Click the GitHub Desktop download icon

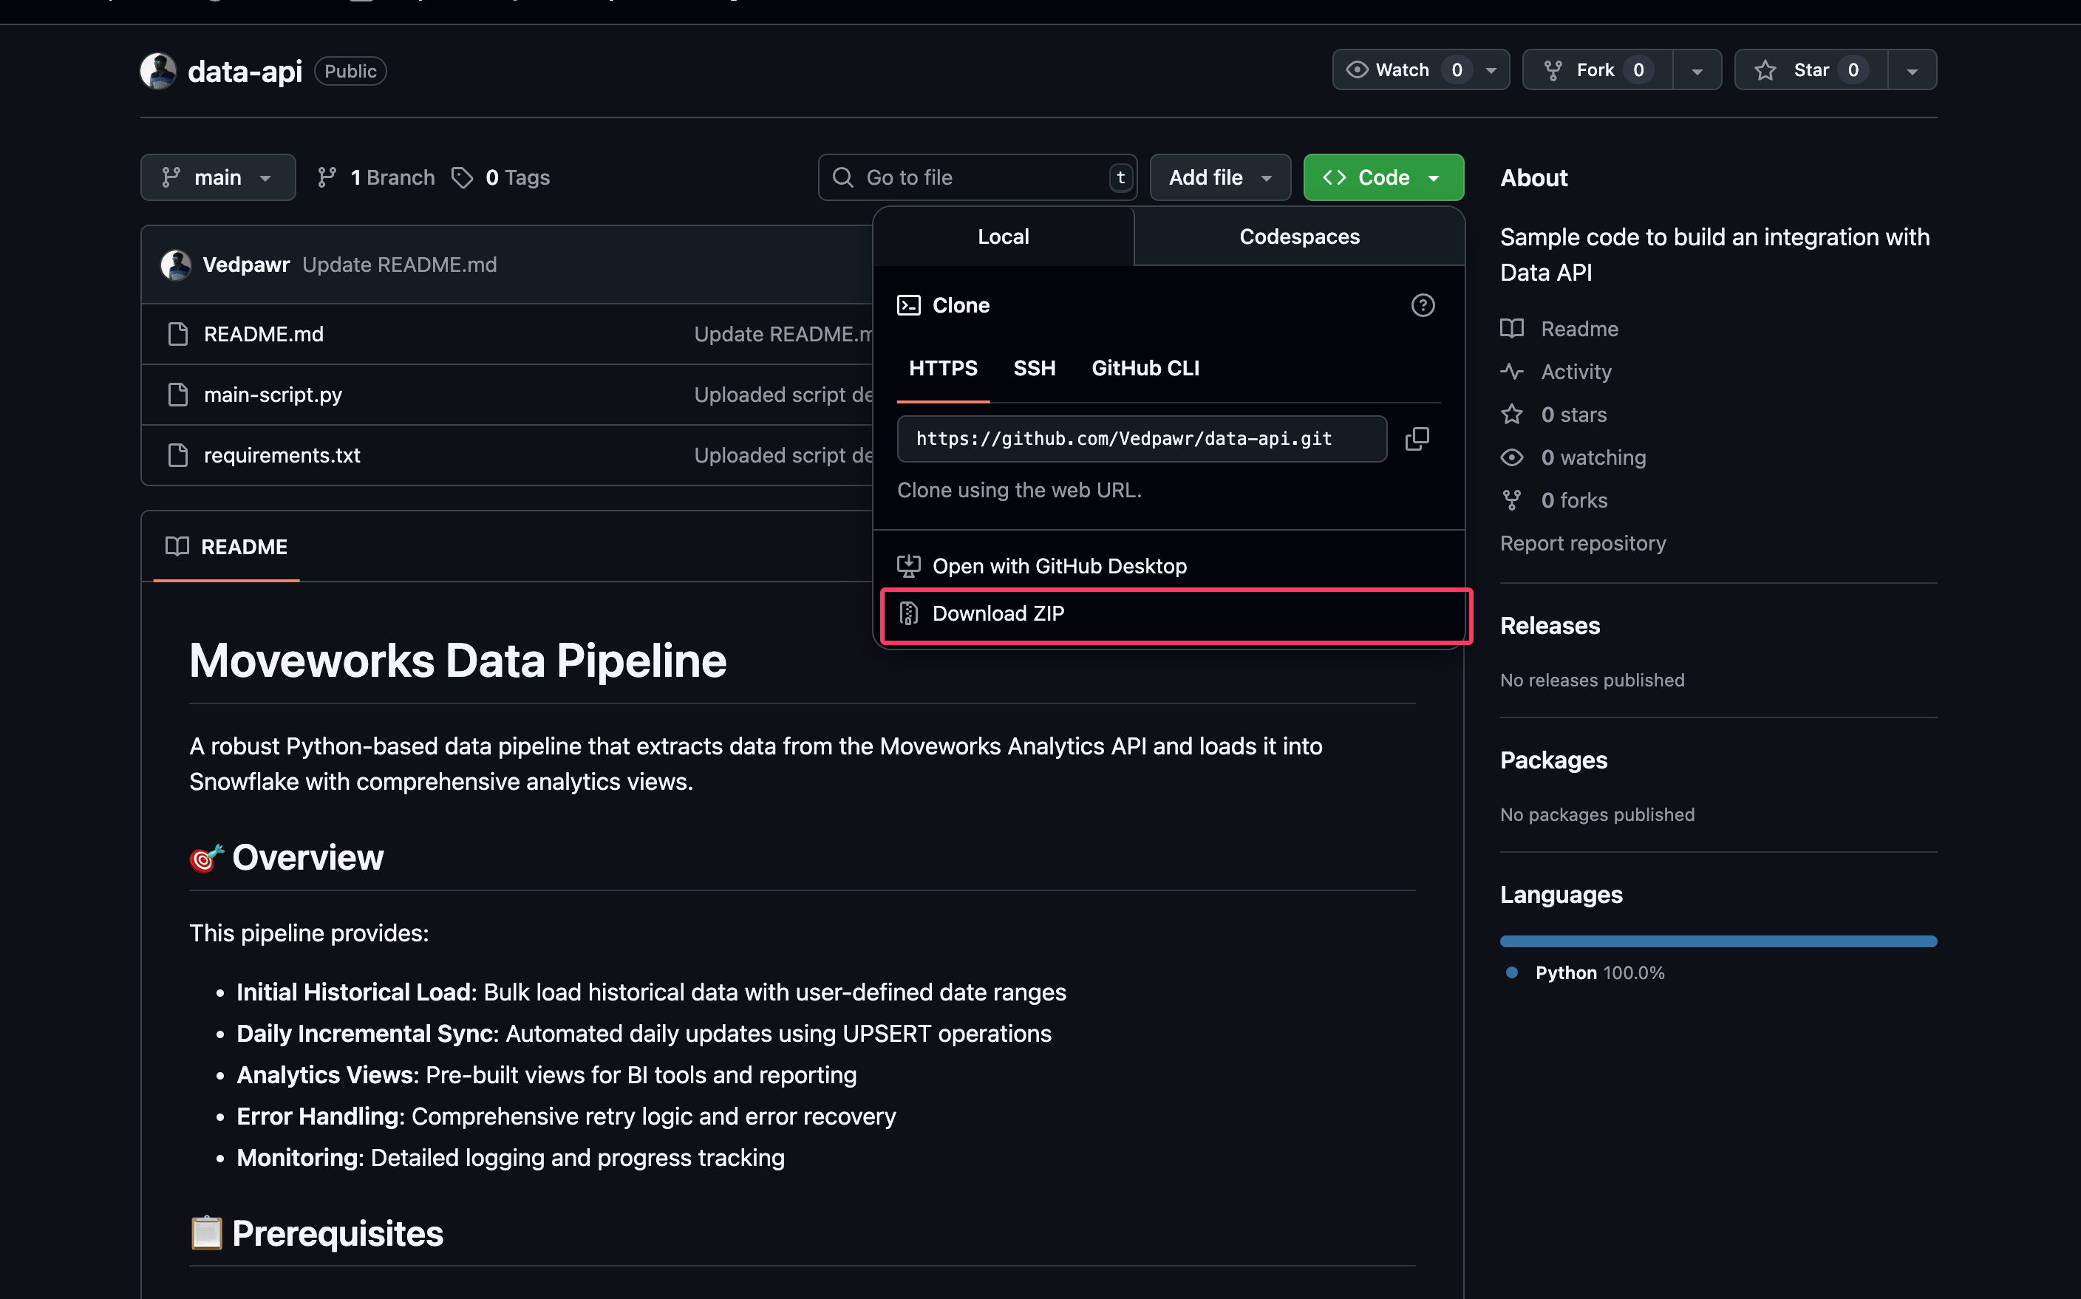tap(909, 566)
